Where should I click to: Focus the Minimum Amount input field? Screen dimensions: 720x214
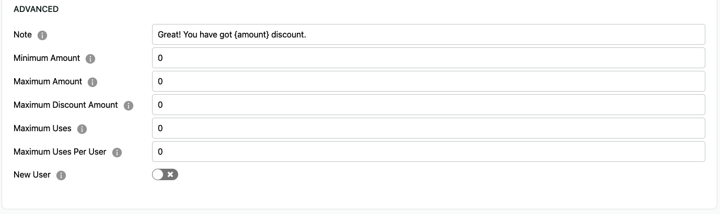click(x=428, y=58)
